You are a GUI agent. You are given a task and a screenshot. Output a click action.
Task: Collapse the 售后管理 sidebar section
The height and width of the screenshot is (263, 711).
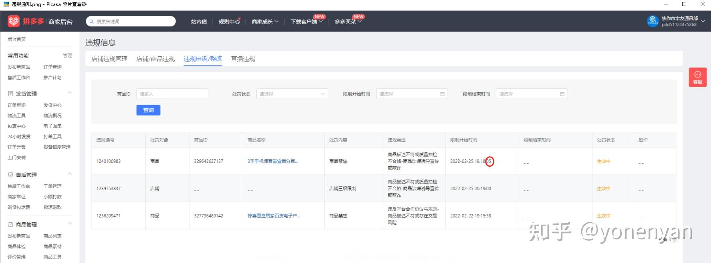[70, 174]
